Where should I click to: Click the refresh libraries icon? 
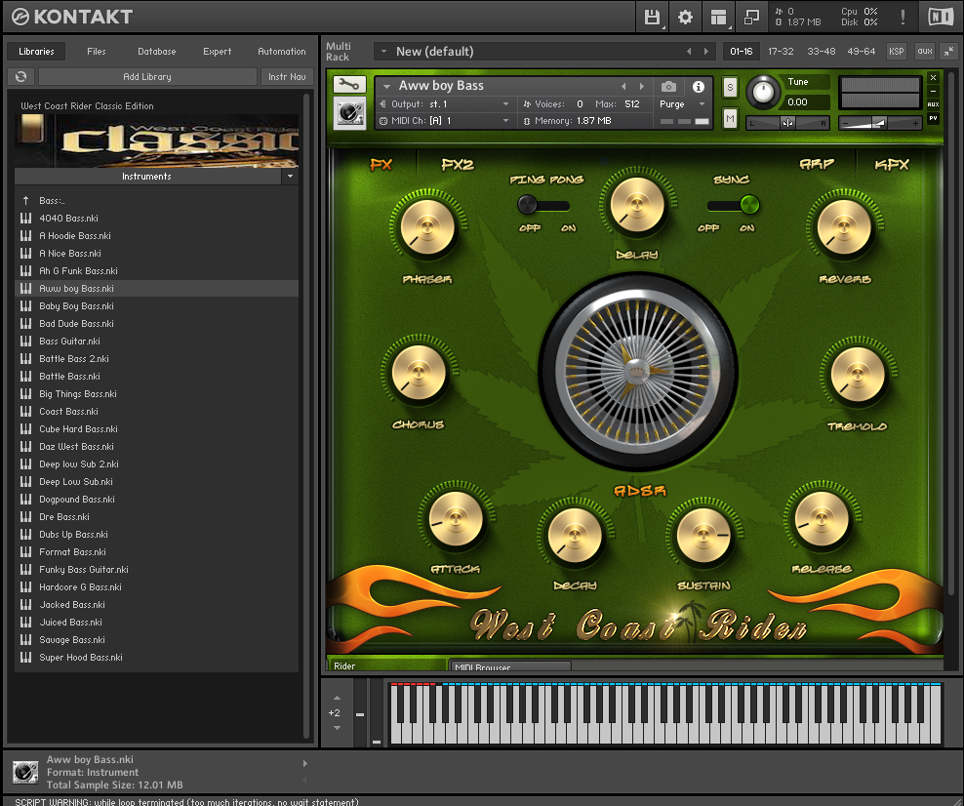tap(20, 76)
